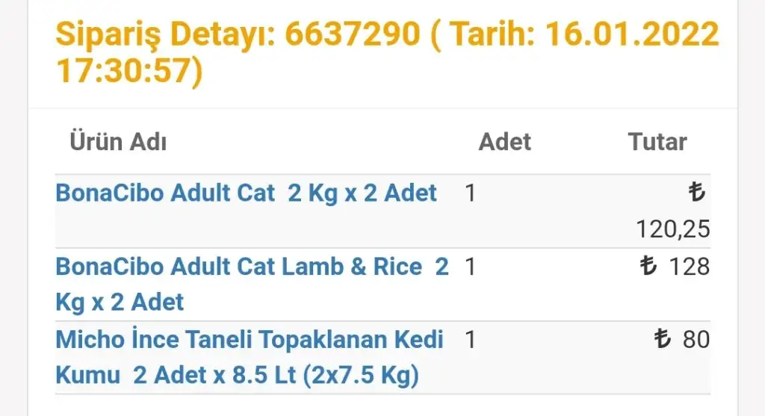Image resolution: width=765 pixels, height=416 pixels.
Task: Click quantity 1 in BonaCibo Adult Cat row
Action: pos(471,193)
